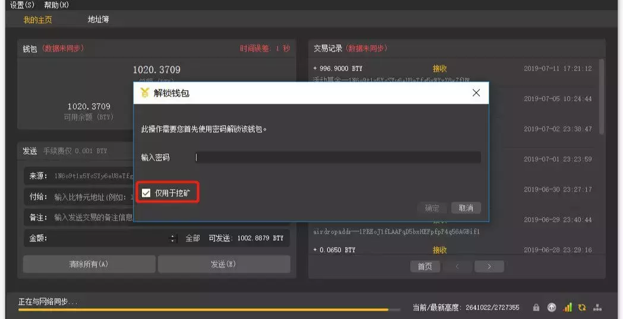Click the wallet logo in unlock dialog title
The width and height of the screenshot is (623, 319).
tap(145, 93)
